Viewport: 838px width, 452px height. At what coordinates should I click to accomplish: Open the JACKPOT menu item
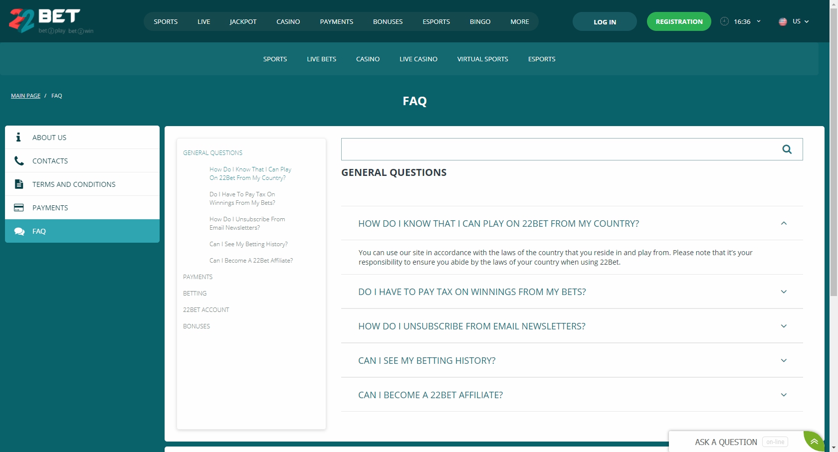tap(243, 21)
